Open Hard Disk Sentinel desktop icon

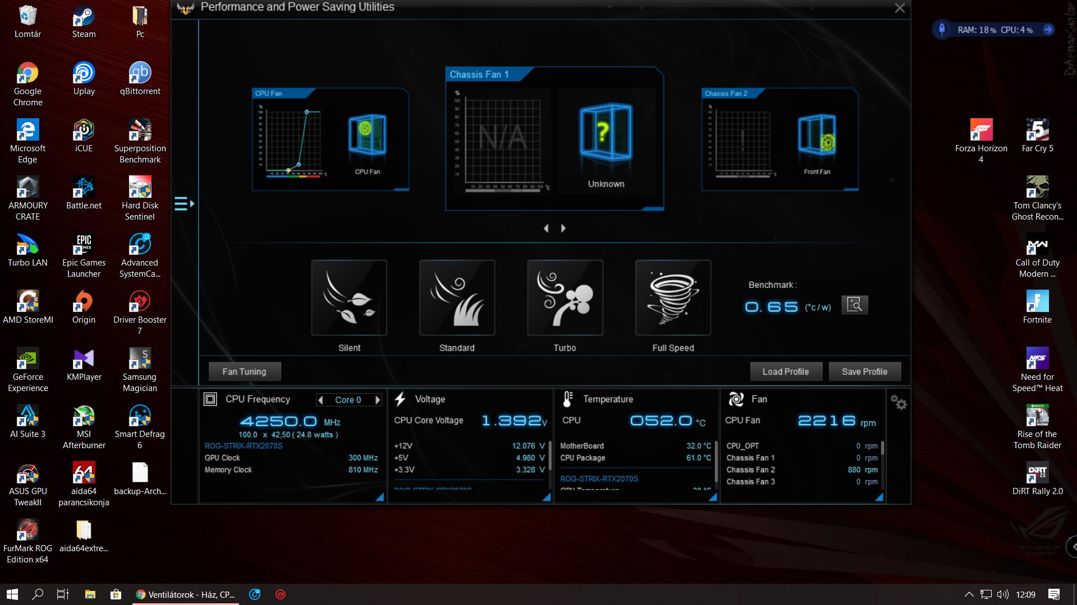click(x=140, y=199)
